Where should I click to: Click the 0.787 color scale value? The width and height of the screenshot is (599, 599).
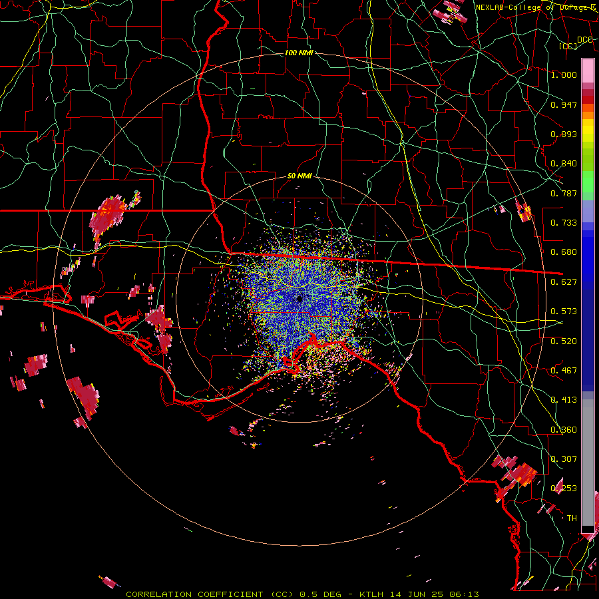point(564,193)
